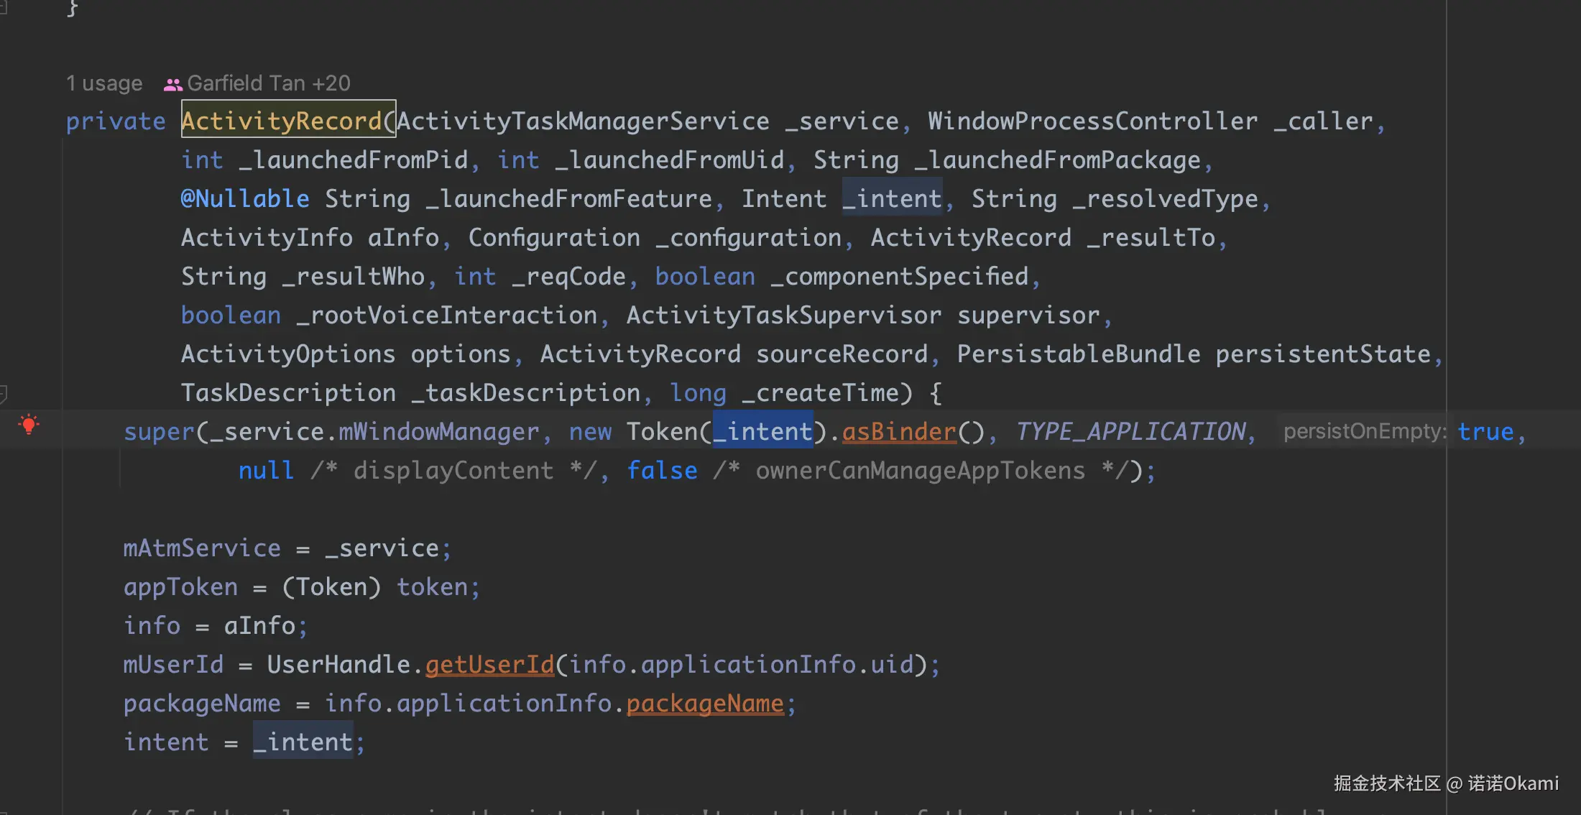Screen dimensions: 1581x815
Task: Click the authors icon beside Garfield Tan
Action: [172, 84]
